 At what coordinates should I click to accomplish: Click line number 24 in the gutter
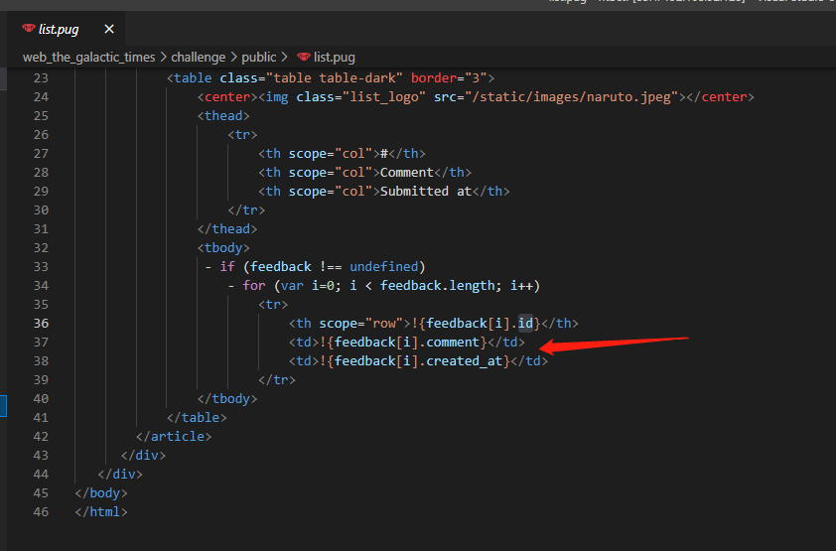tap(41, 97)
